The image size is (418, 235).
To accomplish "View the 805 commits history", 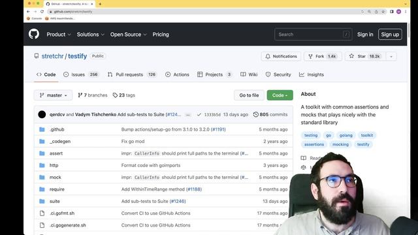I will click(270, 114).
